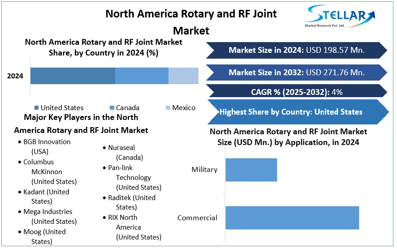
Task: Click the Market Share by Country chart title
Action: pos(104,47)
